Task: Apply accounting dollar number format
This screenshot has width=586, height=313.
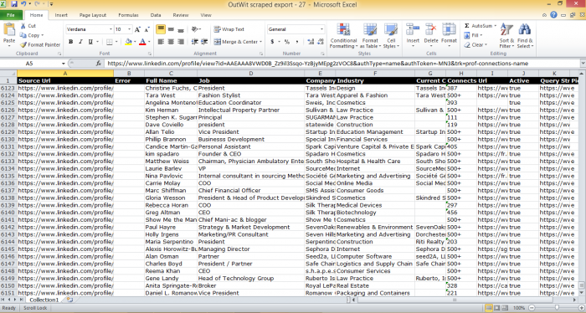Action: pyautogui.click(x=272, y=42)
